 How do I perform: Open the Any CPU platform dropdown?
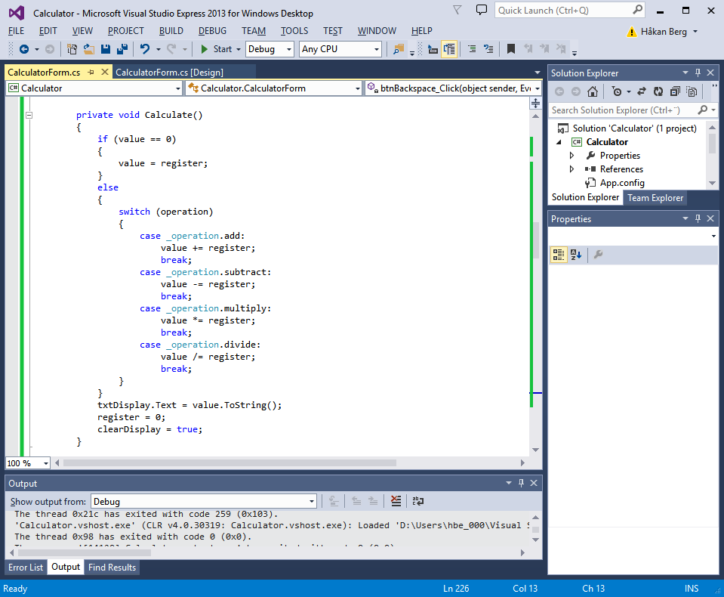pyautogui.click(x=340, y=49)
